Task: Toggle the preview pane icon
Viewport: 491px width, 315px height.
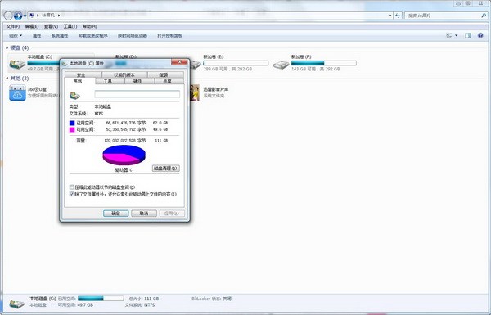Action: (468, 36)
